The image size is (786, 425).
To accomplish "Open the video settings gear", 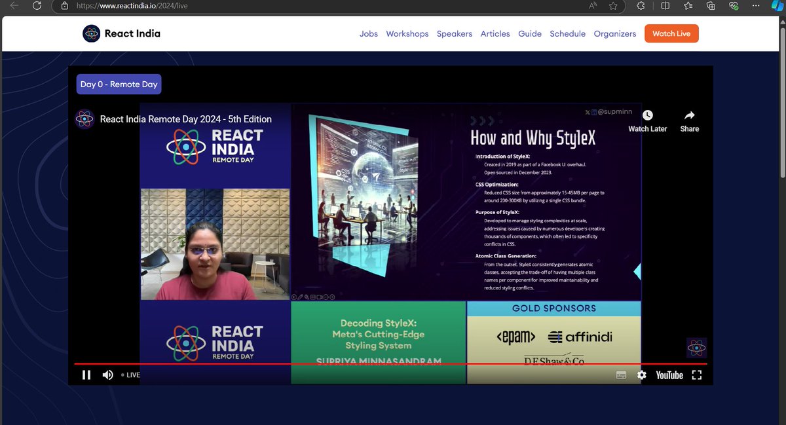I will 642,375.
